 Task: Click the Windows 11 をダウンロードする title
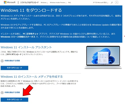coord(31,10)
